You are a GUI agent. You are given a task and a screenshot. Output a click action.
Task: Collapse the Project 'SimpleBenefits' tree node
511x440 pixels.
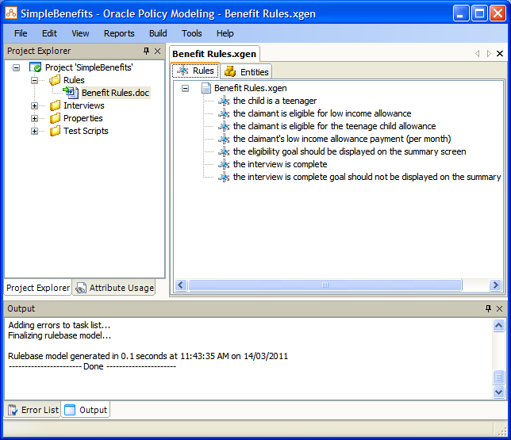[16, 67]
